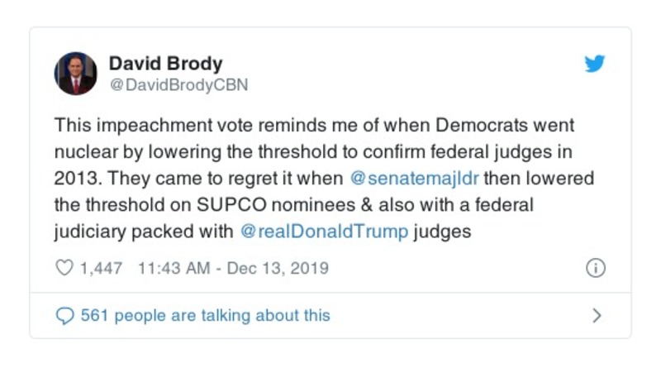Open David Brody's profile picture
661x368 pixels.
76,74
